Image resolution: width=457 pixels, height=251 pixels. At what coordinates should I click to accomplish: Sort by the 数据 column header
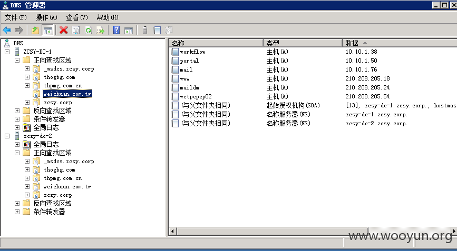(x=400, y=43)
